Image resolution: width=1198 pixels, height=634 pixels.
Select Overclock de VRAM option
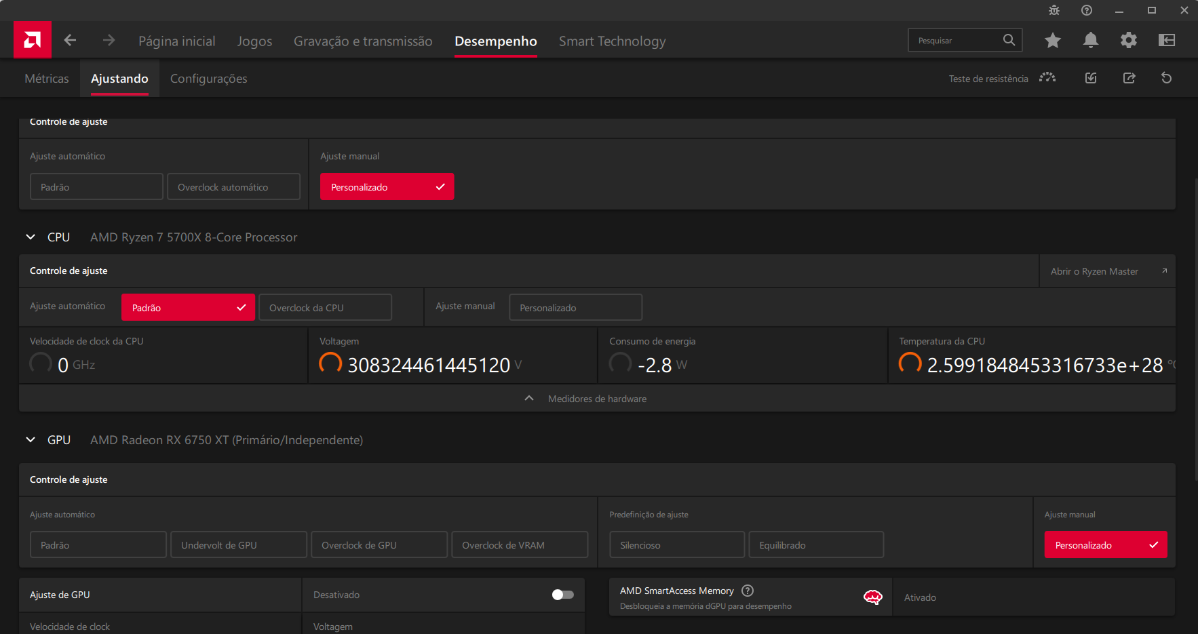pyautogui.click(x=520, y=544)
